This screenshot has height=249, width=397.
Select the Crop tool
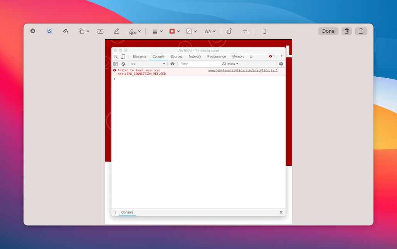coord(245,31)
